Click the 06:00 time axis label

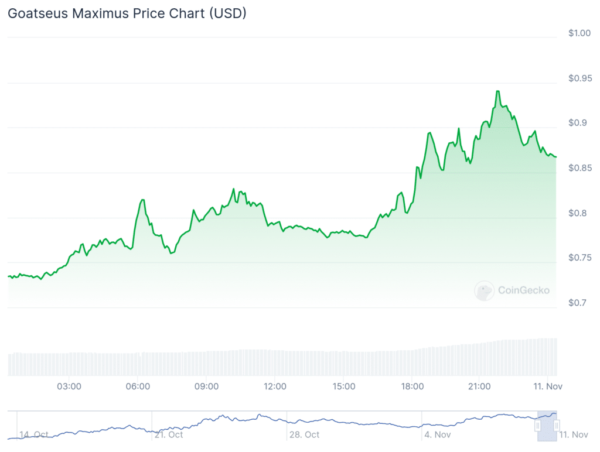click(x=138, y=386)
